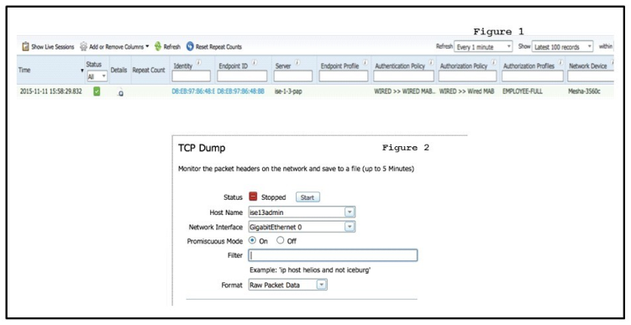This screenshot has height=325, width=631.
Task: Open endpoint ID D8:EB:97:B6:48:BB link
Action: 240,92
